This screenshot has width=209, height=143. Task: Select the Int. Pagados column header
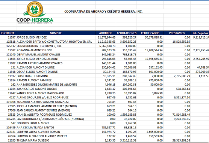click(x=200, y=33)
